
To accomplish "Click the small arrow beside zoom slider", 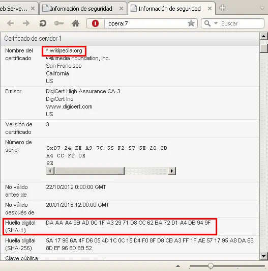I will 178,266.
